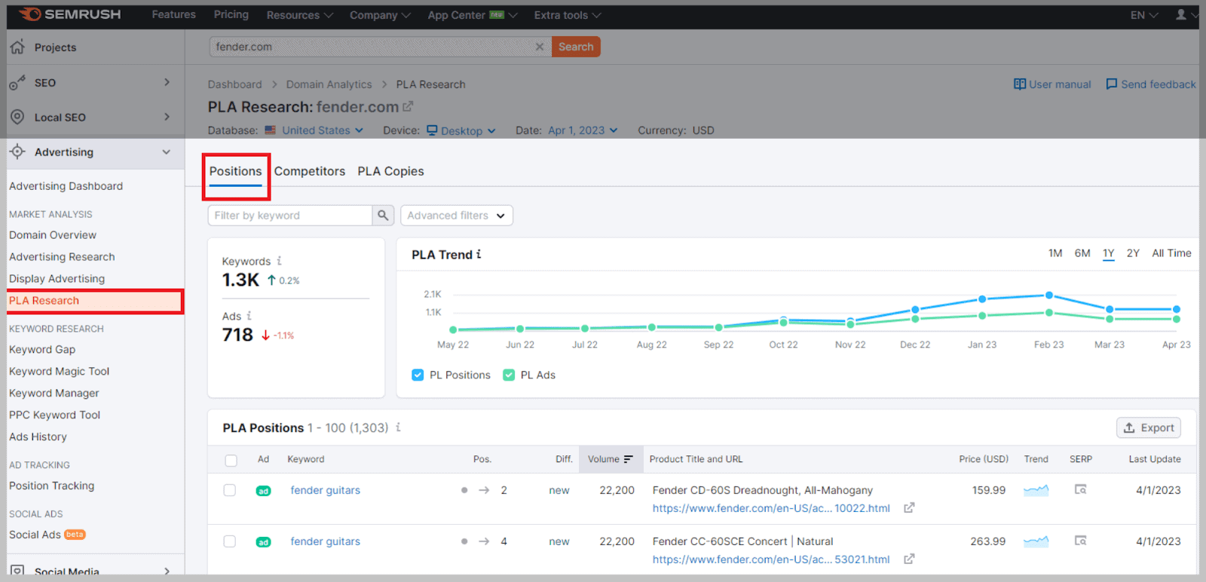
Task: Click the ad badge for 159.99 row
Action: pos(263,491)
